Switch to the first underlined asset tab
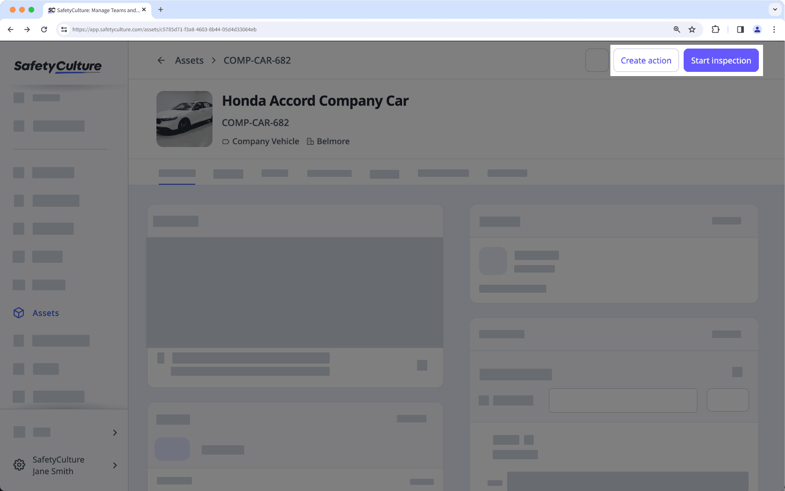785x491 pixels. pyautogui.click(x=177, y=173)
